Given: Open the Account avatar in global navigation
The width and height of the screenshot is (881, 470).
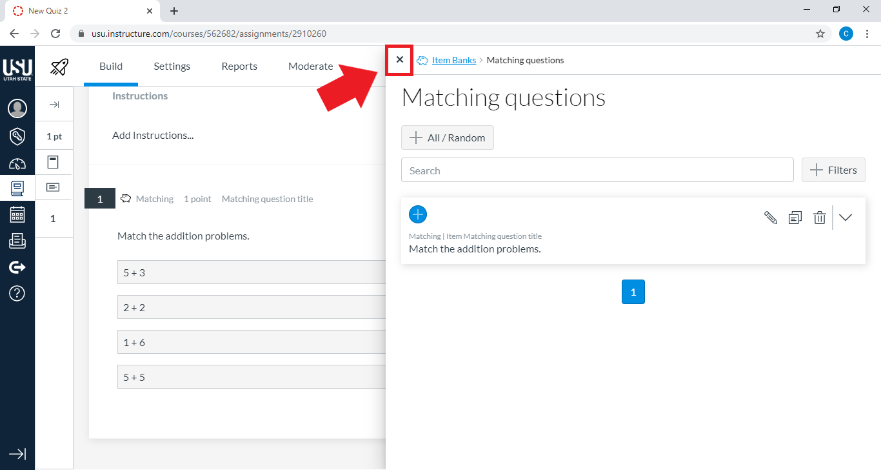Looking at the screenshot, I should coord(17,108).
